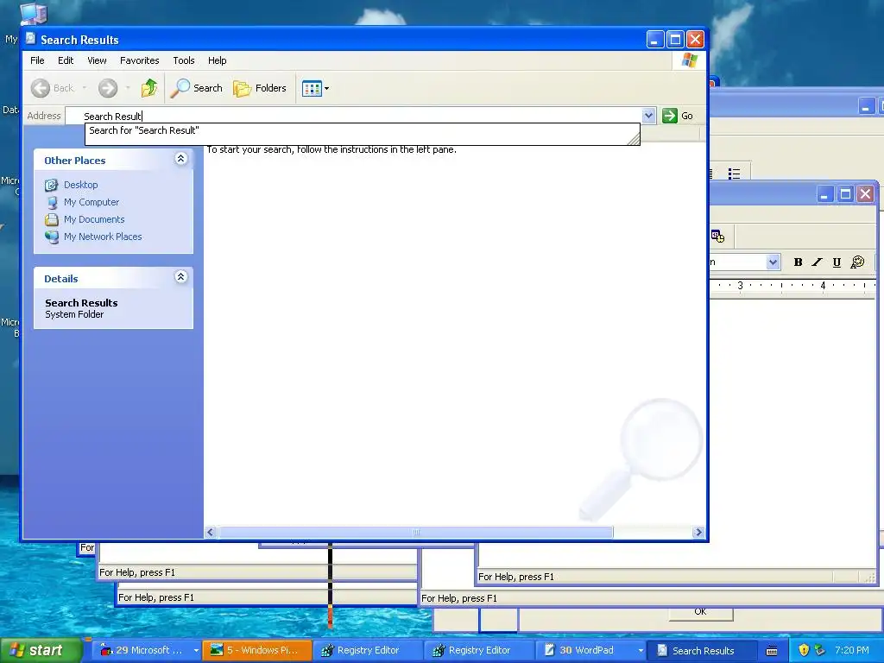Open the Tools menu
Viewport: 884px width, 663px height.
point(184,60)
